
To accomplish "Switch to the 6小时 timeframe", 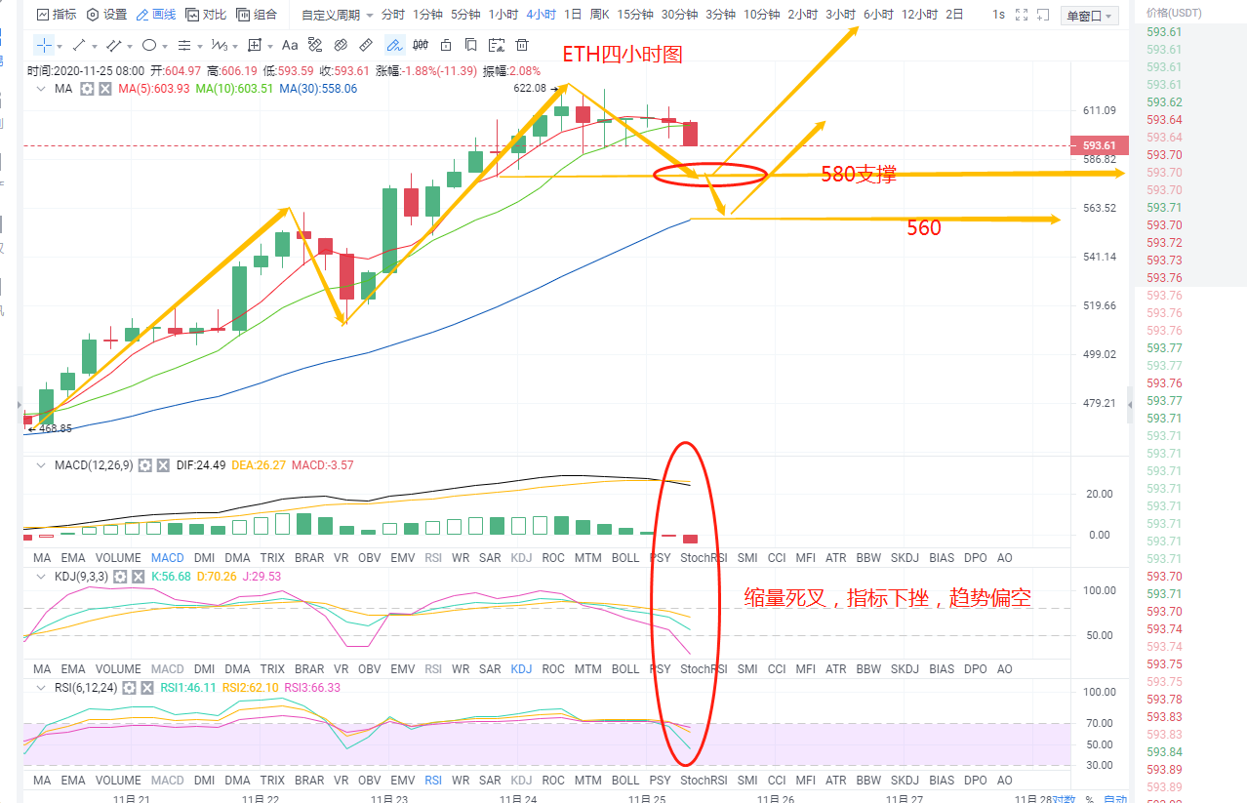I will point(878,15).
